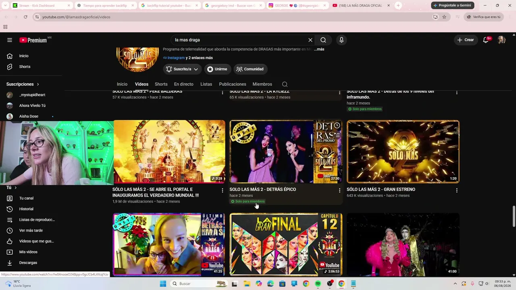Play SE ABRE EL PORTAL video thumbnail
This screenshot has width=516, height=290.
tap(169, 151)
